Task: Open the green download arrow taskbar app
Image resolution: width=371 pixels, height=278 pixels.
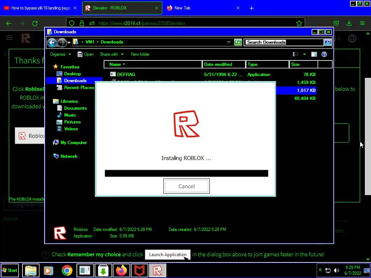Action: pos(103,270)
